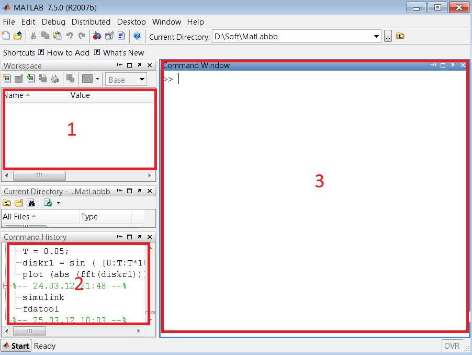Open the Base stack dropdown

point(126,80)
